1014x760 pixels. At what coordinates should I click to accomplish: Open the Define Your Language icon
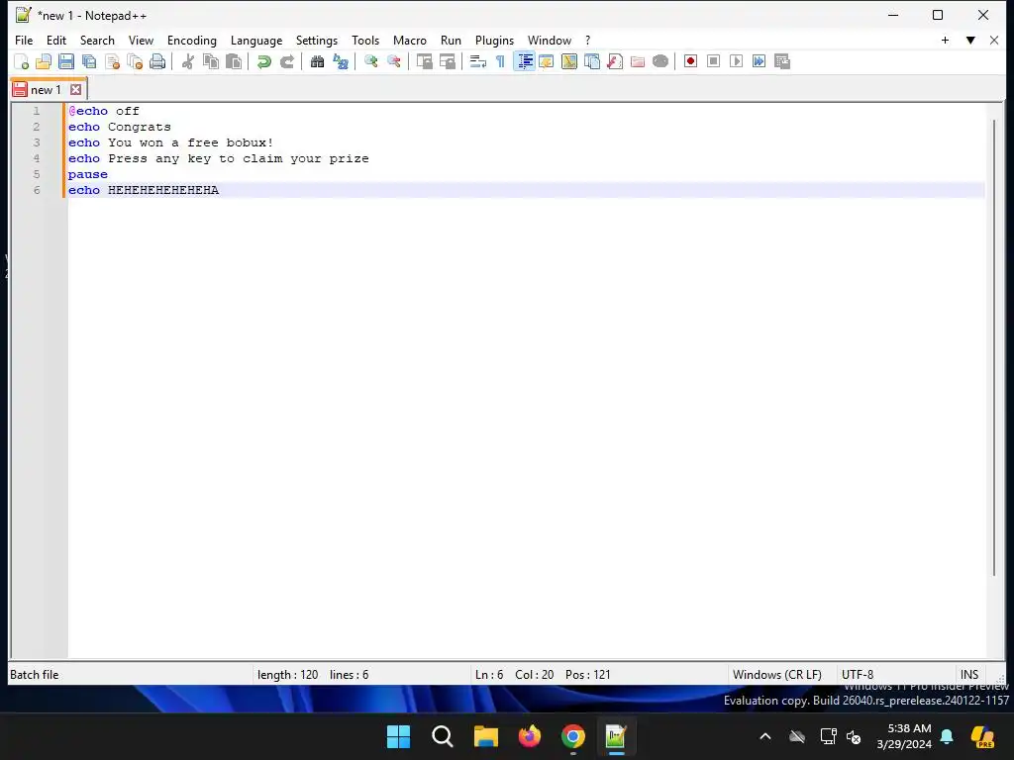(x=547, y=62)
